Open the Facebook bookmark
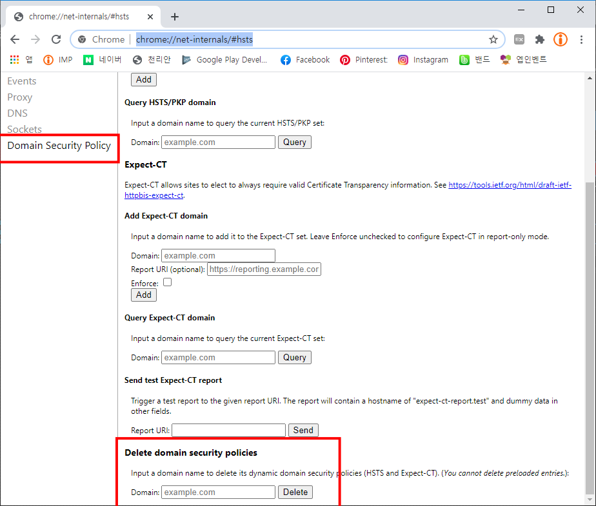Screen dimensions: 596x506 tap(305, 60)
